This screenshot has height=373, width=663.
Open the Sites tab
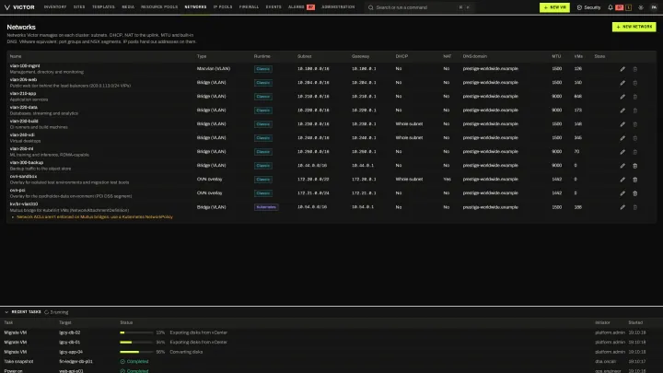pos(79,7)
